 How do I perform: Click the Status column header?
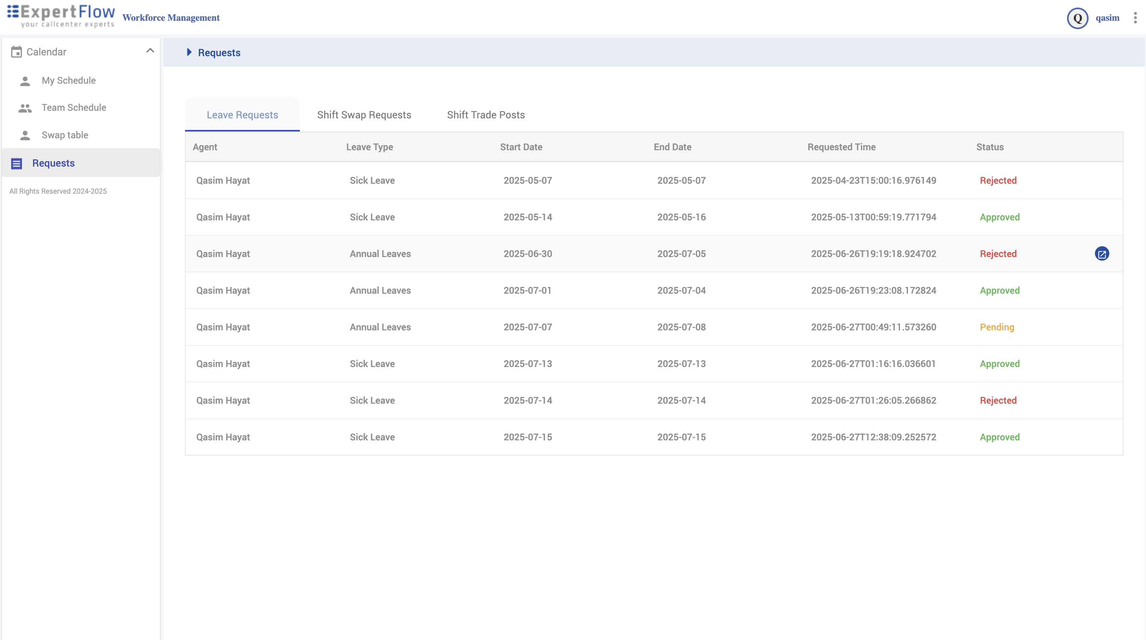[x=989, y=147]
